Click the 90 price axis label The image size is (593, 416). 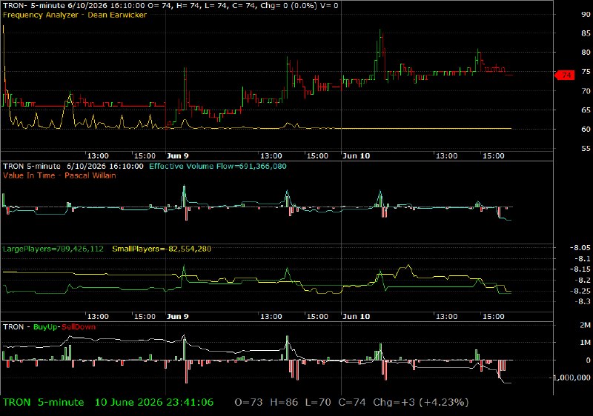pyautogui.click(x=586, y=14)
